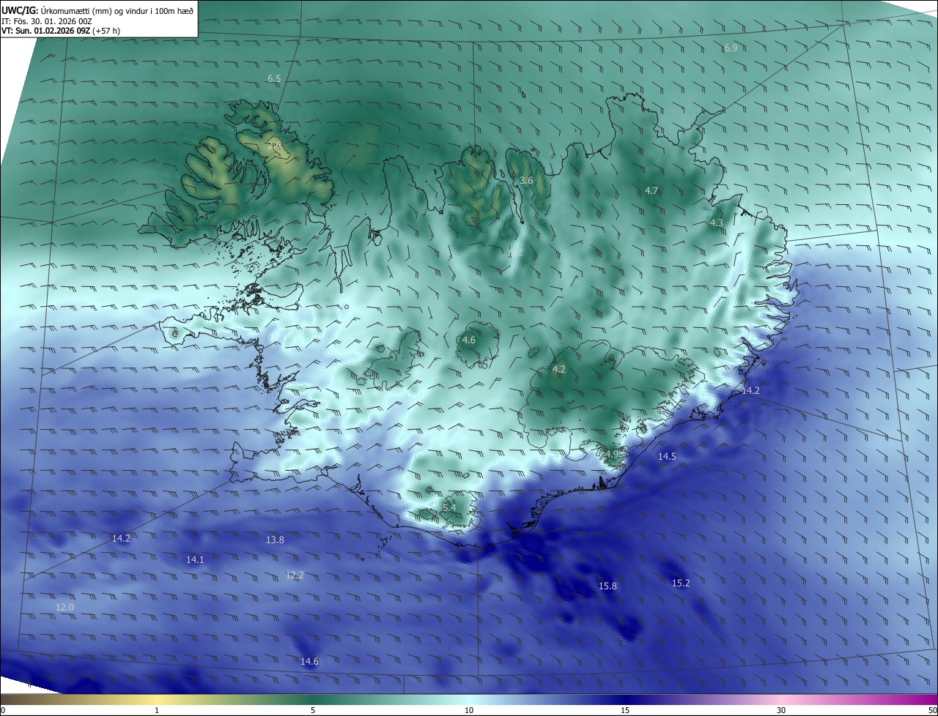Click the color scale tick label 10
This screenshot has height=716, width=938.
tap(469, 711)
